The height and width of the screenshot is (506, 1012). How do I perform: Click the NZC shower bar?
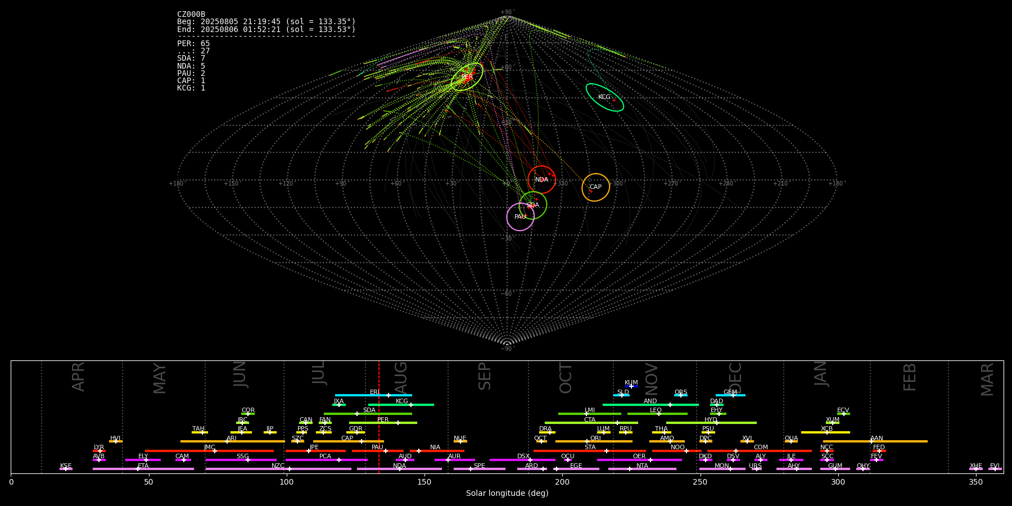[278, 469]
